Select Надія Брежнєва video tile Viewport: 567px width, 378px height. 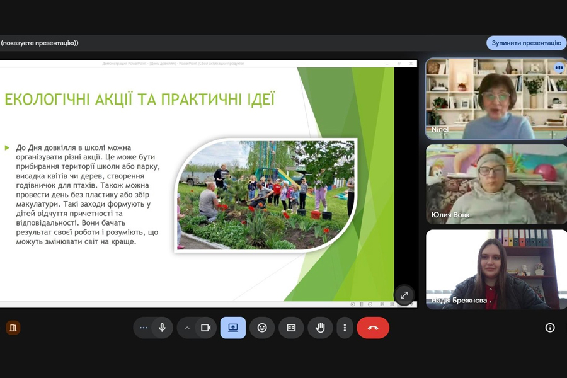tap(496, 269)
